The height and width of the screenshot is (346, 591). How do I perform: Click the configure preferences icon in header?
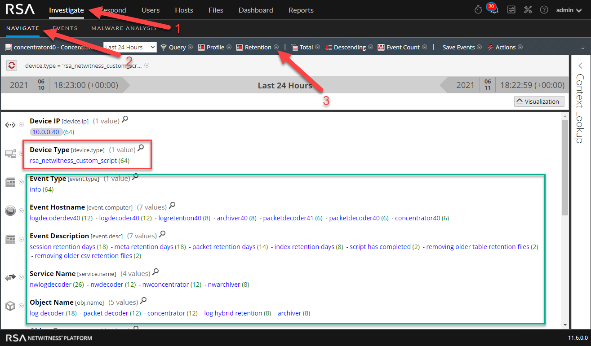pyautogui.click(x=511, y=10)
